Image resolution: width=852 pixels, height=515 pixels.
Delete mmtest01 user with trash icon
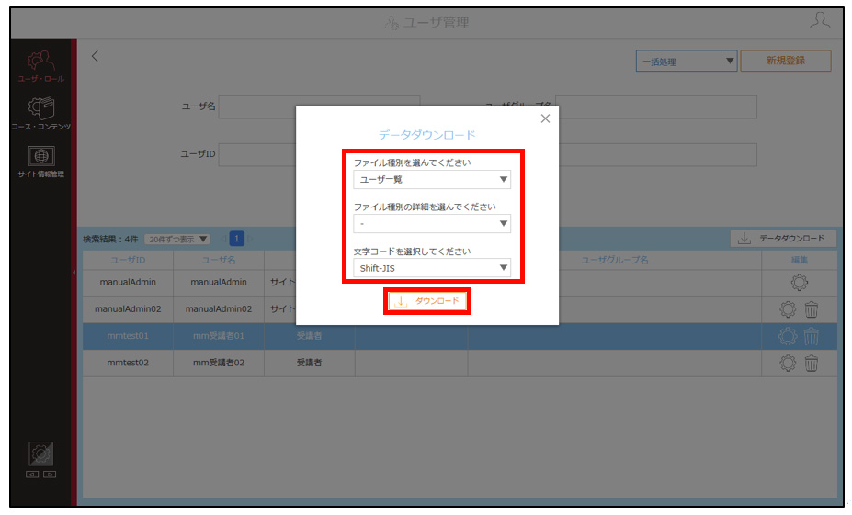(x=812, y=336)
